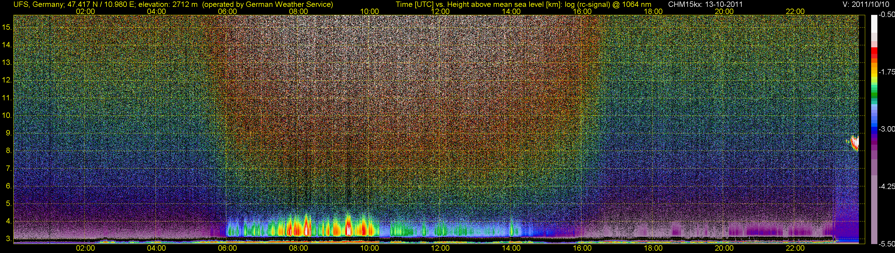895x253 pixels.
Task: Click the 22:00 label on the top time axis
Action: click(795, 11)
